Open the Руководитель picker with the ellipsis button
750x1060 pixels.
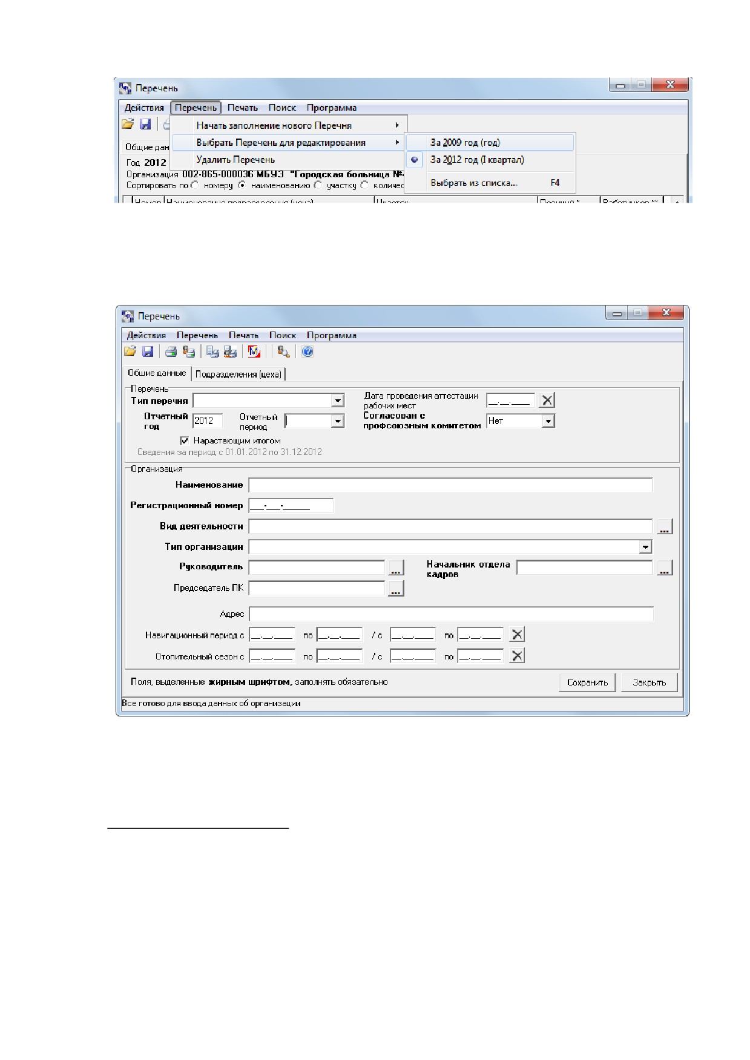click(x=396, y=568)
